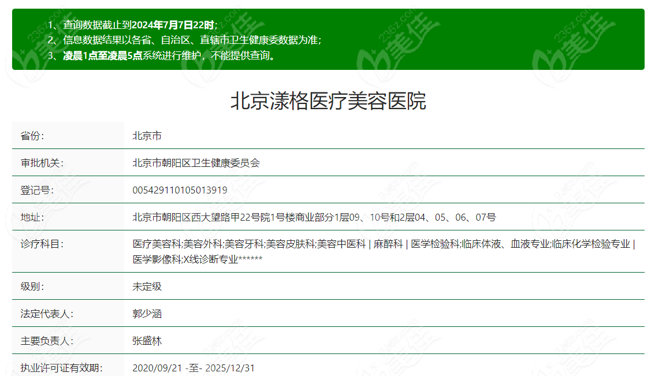Select the 主要负责人 label

[47, 341]
